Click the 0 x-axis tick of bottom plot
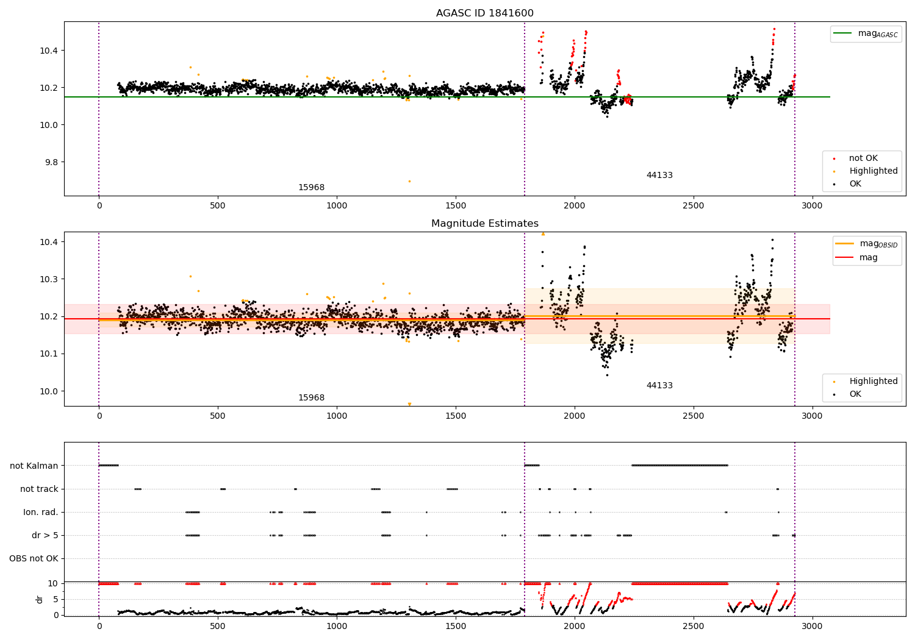 tap(99, 627)
